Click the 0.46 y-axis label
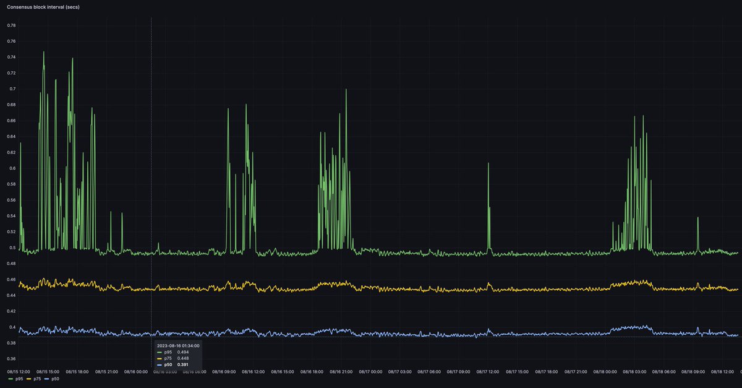This screenshot has width=742, height=388. pyautogui.click(x=11, y=279)
